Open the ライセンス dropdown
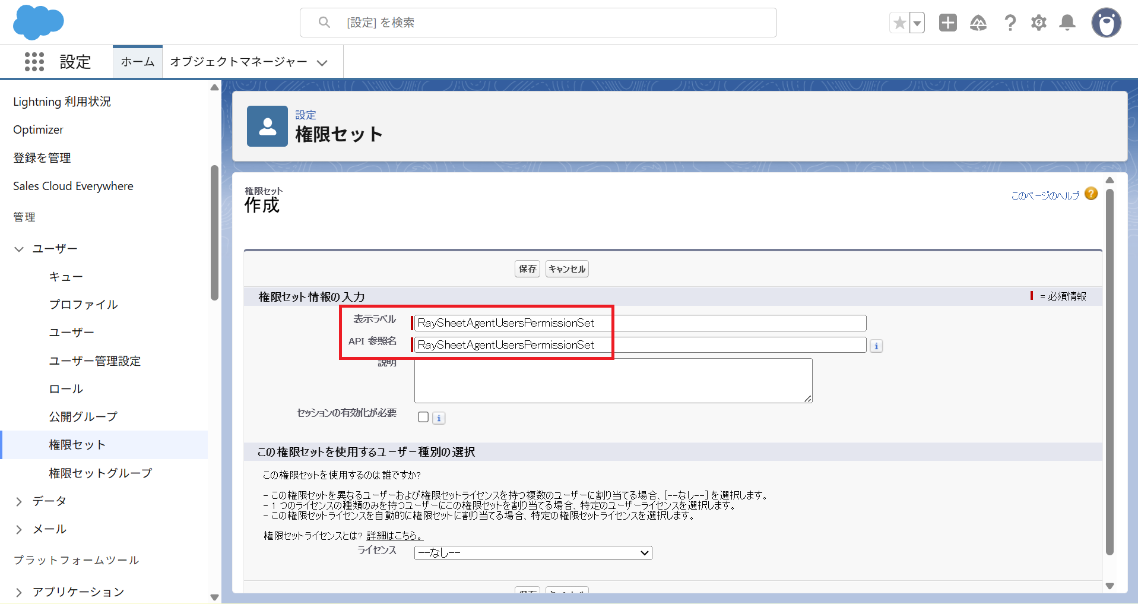This screenshot has width=1138, height=604. (532, 553)
